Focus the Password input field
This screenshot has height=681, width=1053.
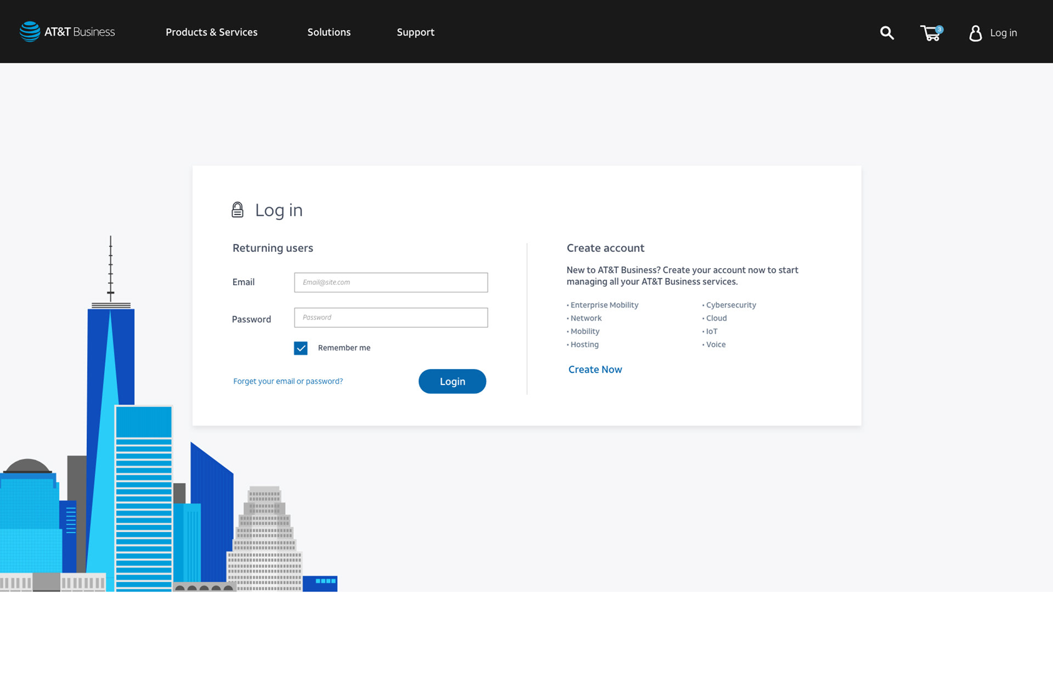391,317
